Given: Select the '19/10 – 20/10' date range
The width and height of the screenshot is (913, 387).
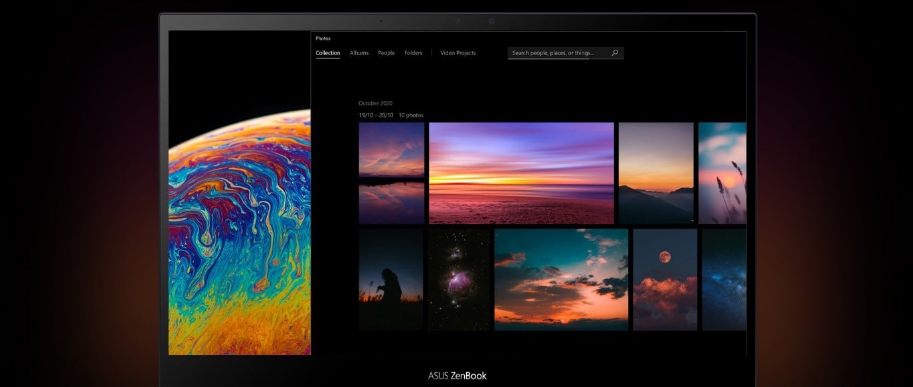Looking at the screenshot, I should click(x=376, y=115).
